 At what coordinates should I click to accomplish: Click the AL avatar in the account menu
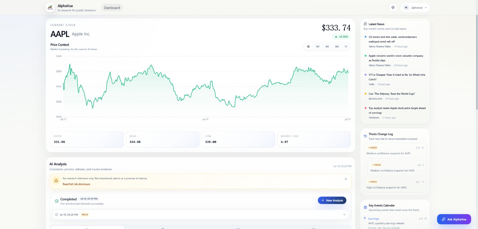[x=406, y=7]
